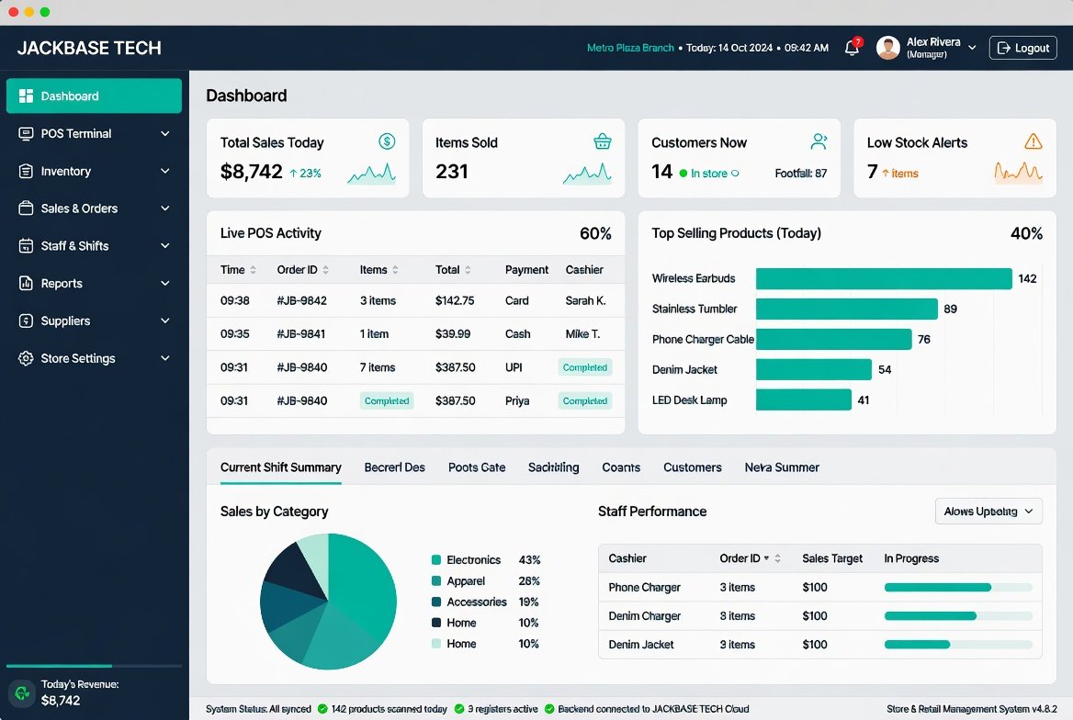This screenshot has height=720, width=1073.
Task: Click the basket icon on Items Sold
Action: click(x=603, y=141)
